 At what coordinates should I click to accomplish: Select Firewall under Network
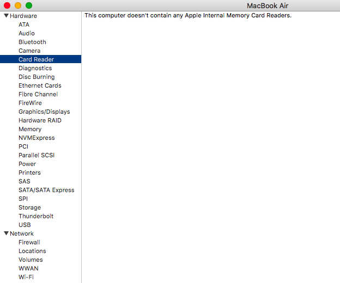point(29,242)
